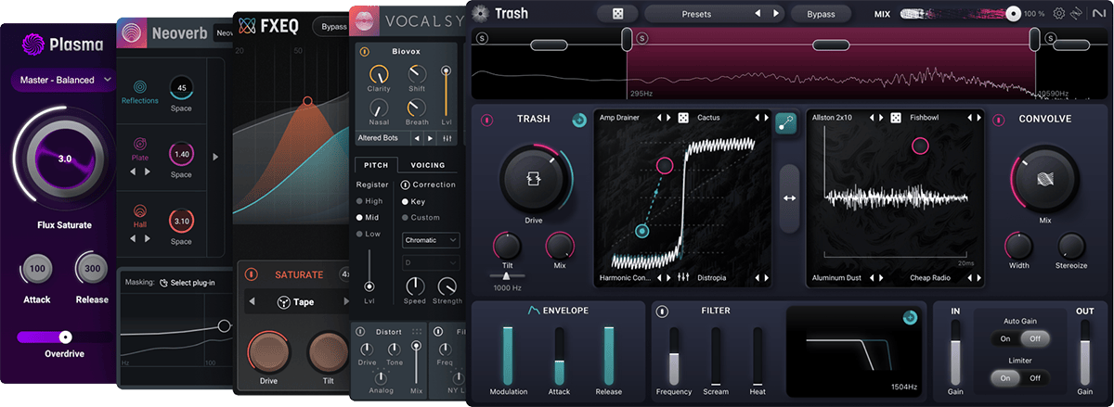The width and height of the screenshot is (1114, 407).
Task: Open Master - Balanced preset dropdown in Plasma
Action: click(x=61, y=80)
